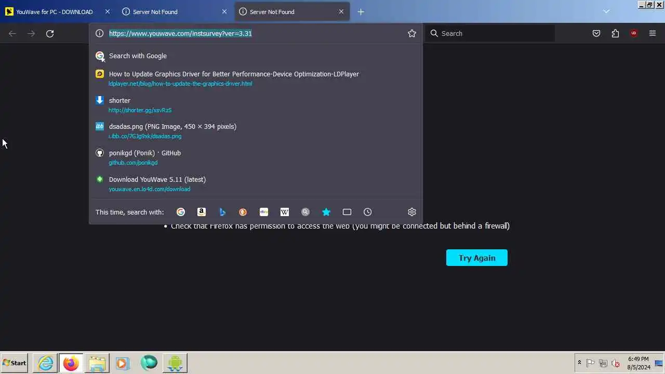Image resolution: width=665 pixels, height=374 pixels.
Task: Search history with clock icon
Action: pos(368,212)
